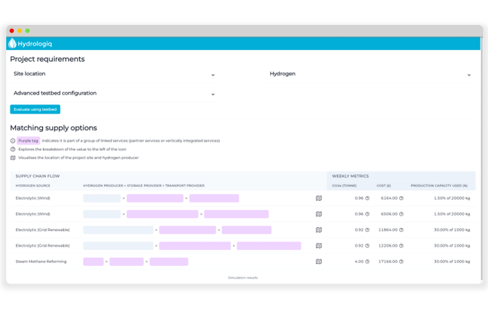Click the Cost (£) column header
Image resolution: width=488 pixels, height=311 pixels.
pyautogui.click(x=385, y=186)
